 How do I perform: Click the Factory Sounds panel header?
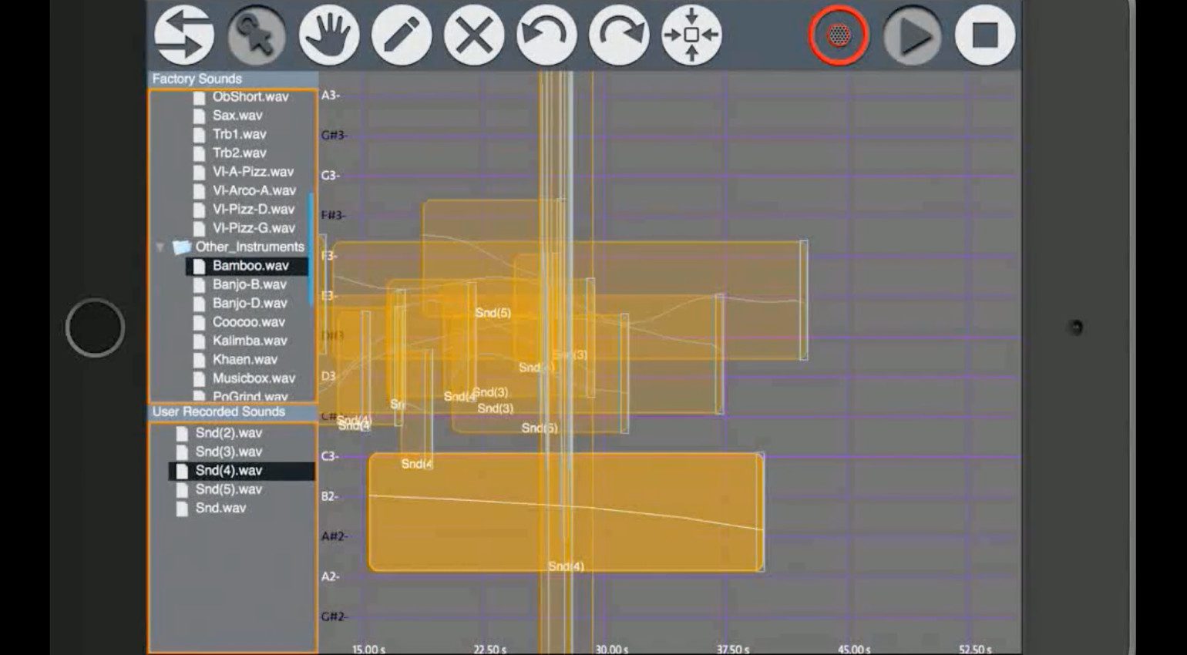(x=233, y=79)
